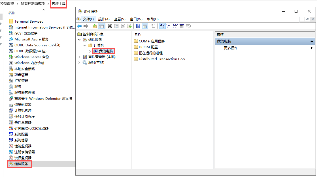Click the Up one level folder icon
The width and height of the screenshot is (317, 177).
95,26
